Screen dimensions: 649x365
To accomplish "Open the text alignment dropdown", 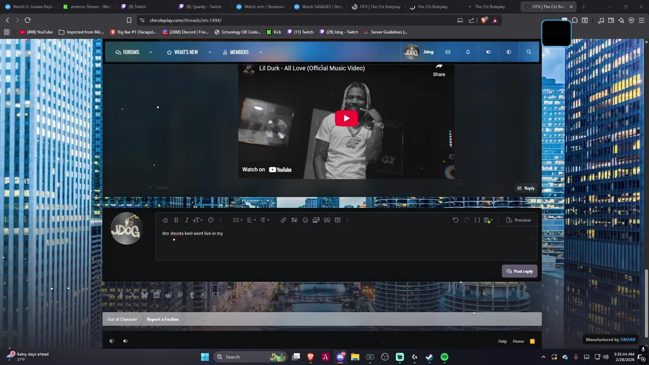I will point(251,220).
